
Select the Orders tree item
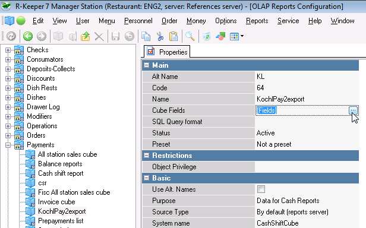[x=36, y=135]
